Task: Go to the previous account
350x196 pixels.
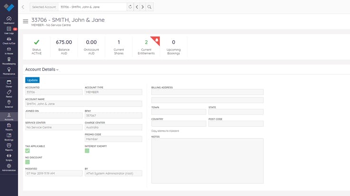Action: [x=137, y=7]
